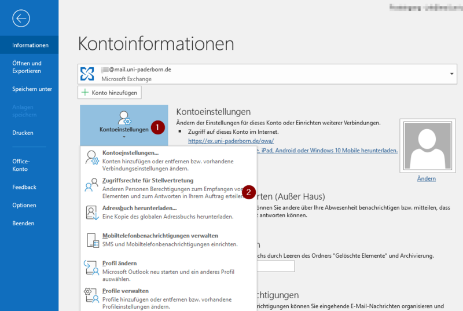463x311 pixels.
Task: Click the disabled Anlagen speichern sidebar item
Action: (24, 111)
